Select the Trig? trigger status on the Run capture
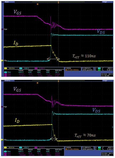This screenshot has height=158, width=115. tap(105, 2)
